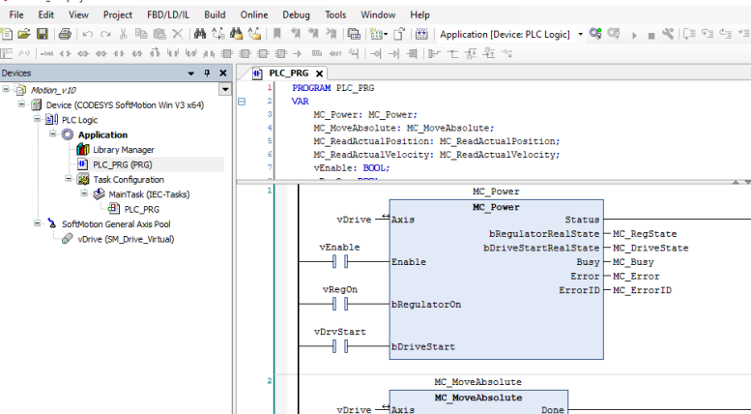Collapse the Task Configuration tree node
The height and width of the screenshot is (414, 751).
(69, 179)
